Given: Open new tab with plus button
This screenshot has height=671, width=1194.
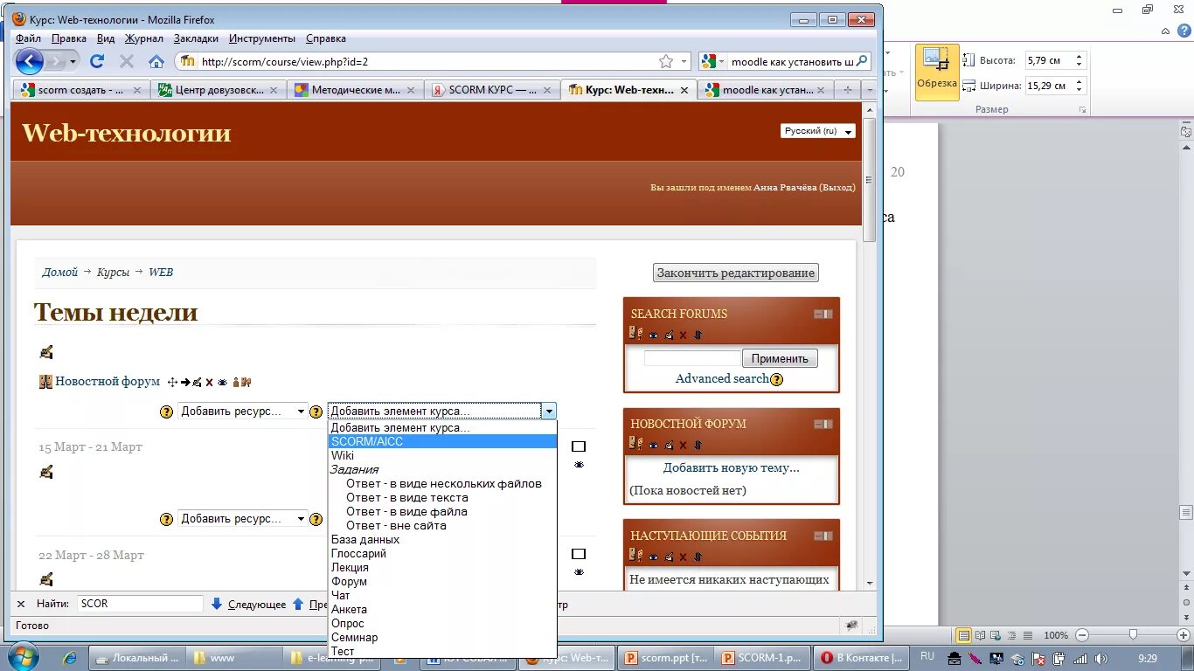Looking at the screenshot, I should (847, 90).
